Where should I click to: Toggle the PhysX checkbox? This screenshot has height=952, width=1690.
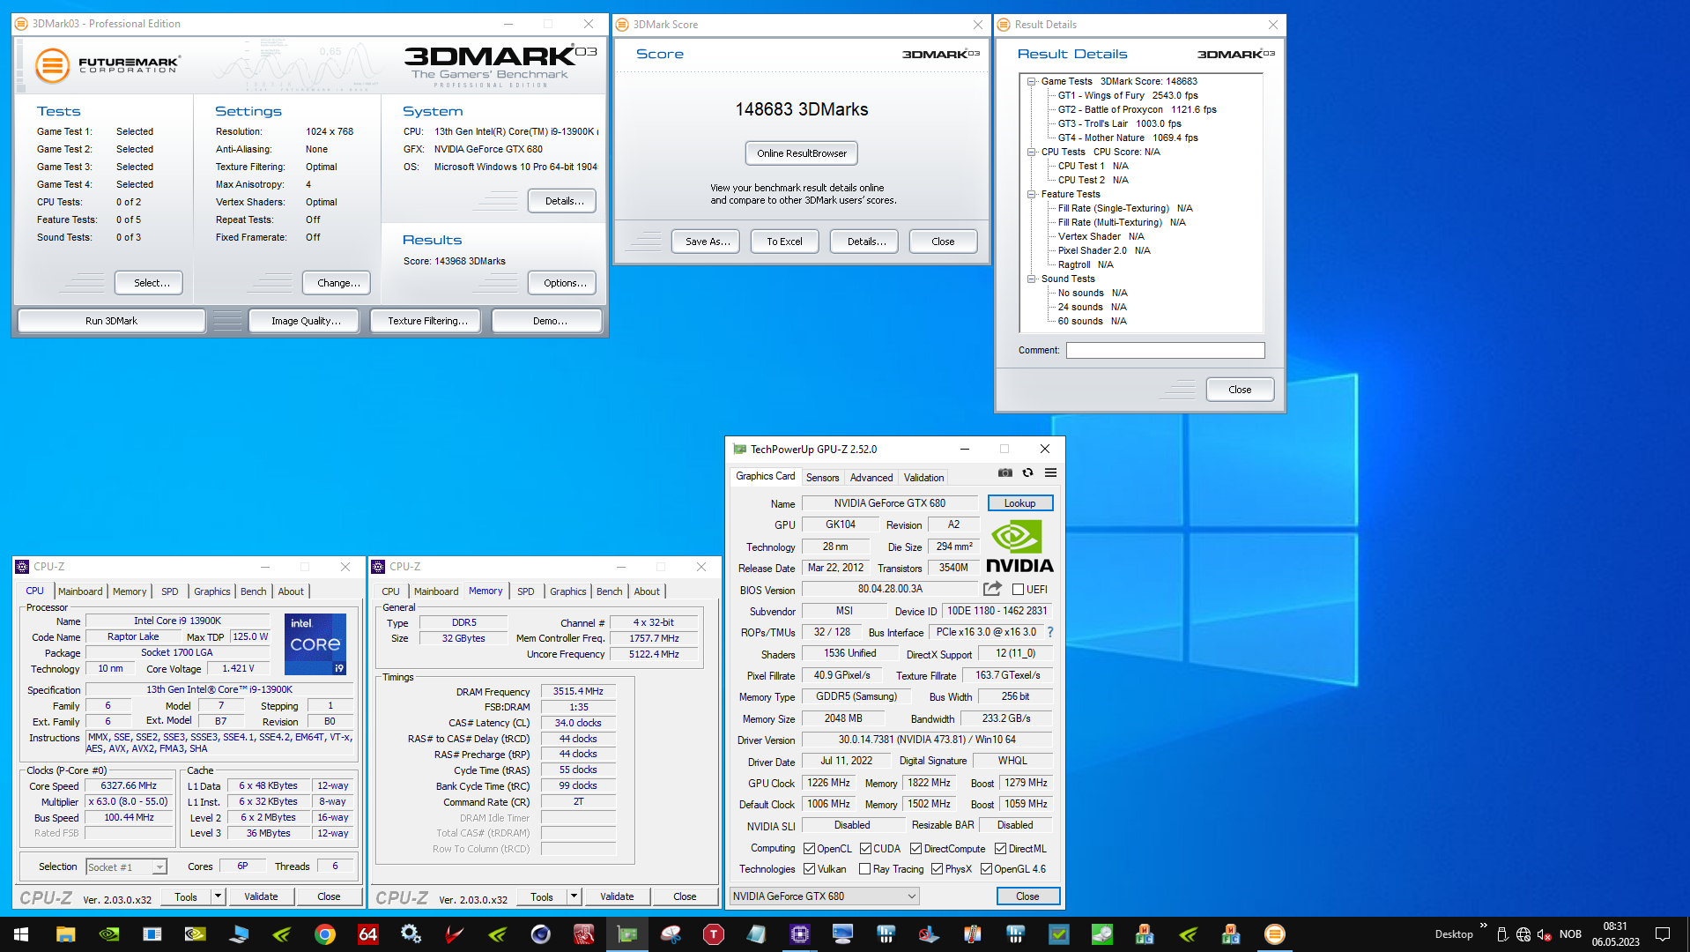pyautogui.click(x=937, y=869)
